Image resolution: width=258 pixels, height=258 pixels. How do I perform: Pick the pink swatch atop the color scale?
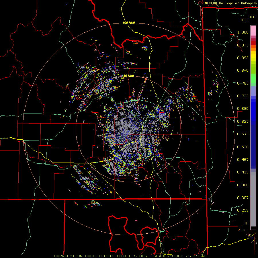tap(253, 31)
